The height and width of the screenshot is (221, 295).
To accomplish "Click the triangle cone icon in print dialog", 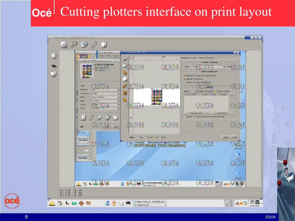I will pyautogui.click(x=116, y=118).
